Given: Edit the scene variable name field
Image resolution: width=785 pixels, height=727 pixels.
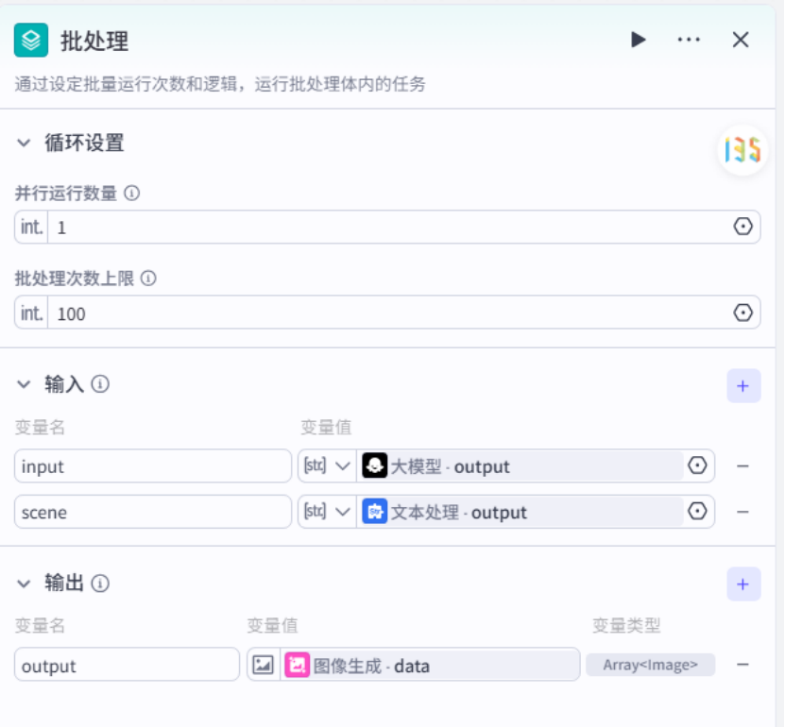Looking at the screenshot, I should point(153,512).
